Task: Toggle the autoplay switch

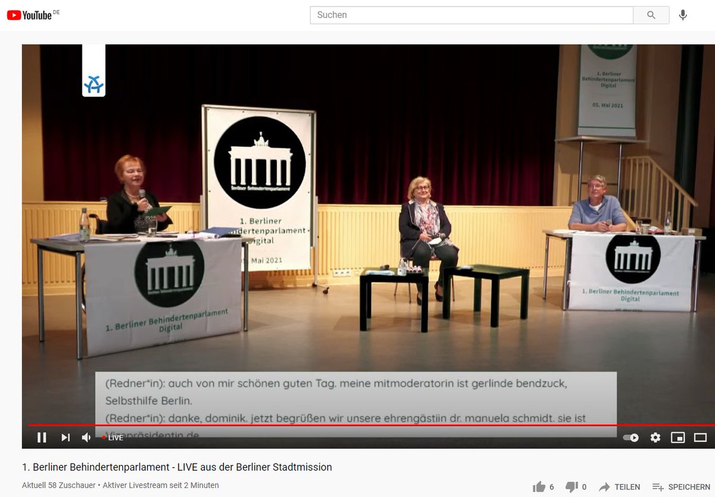Action: coord(631,437)
